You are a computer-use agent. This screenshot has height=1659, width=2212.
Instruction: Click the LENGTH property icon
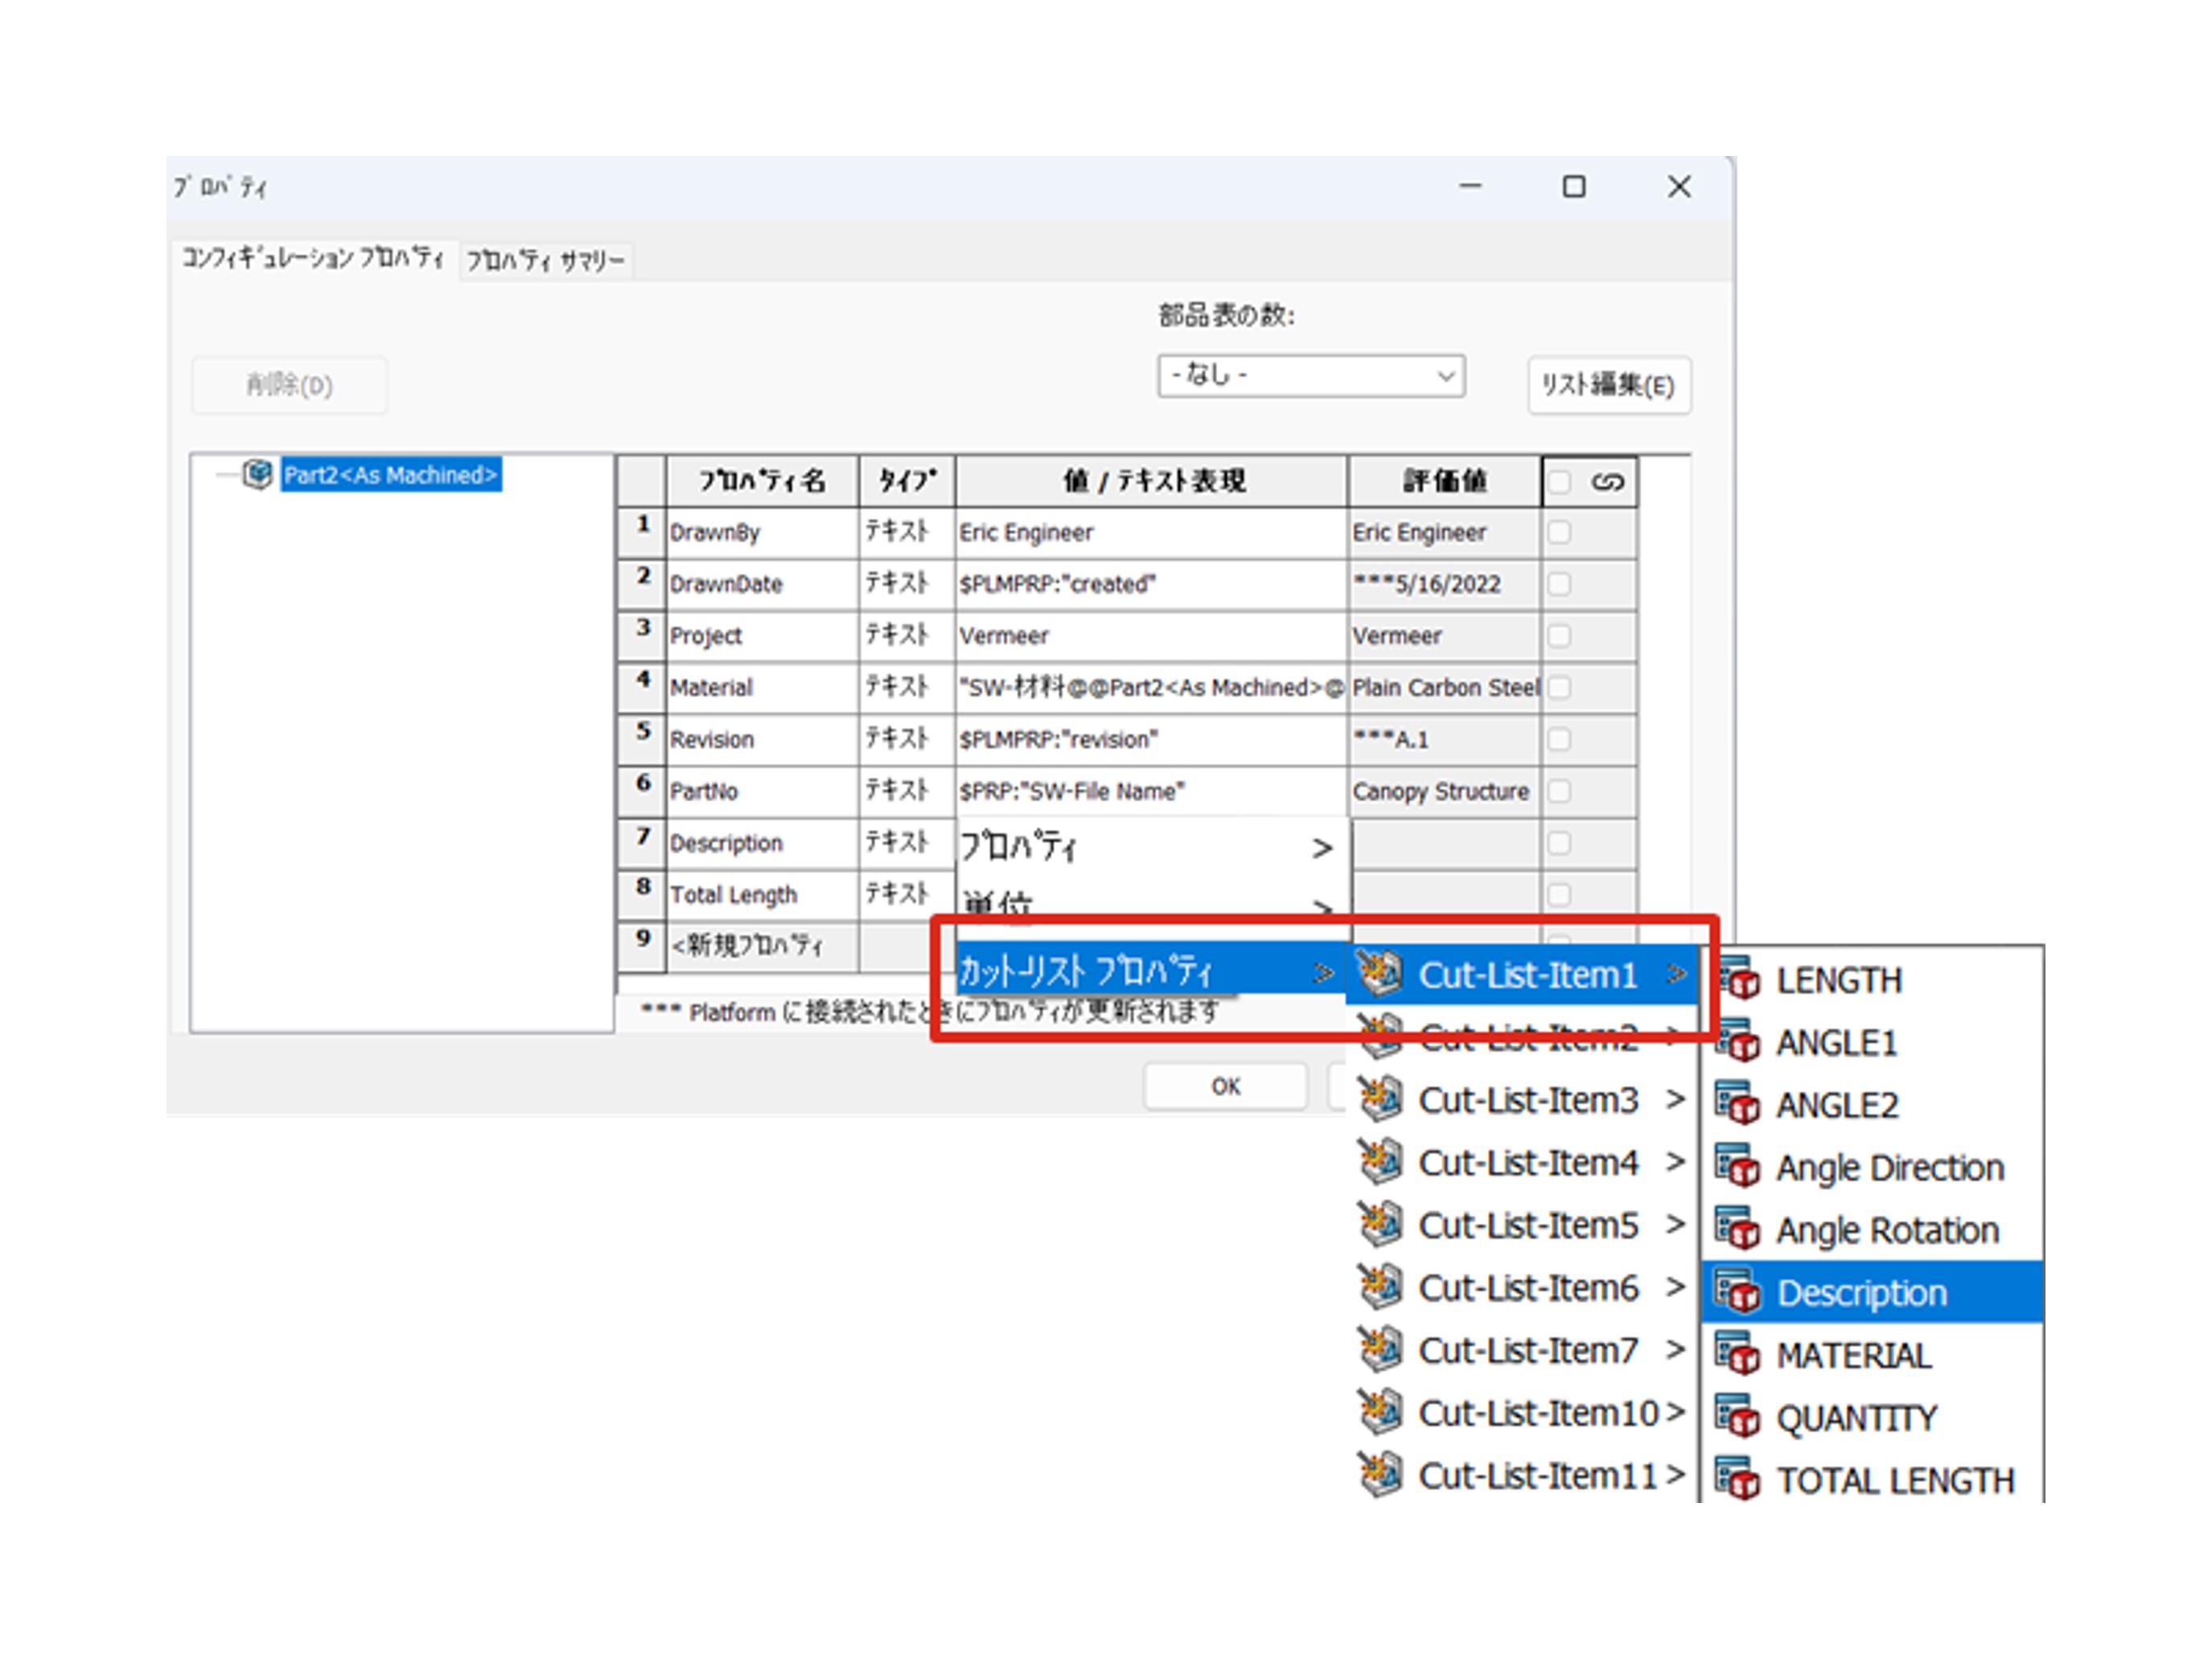click(1737, 980)
